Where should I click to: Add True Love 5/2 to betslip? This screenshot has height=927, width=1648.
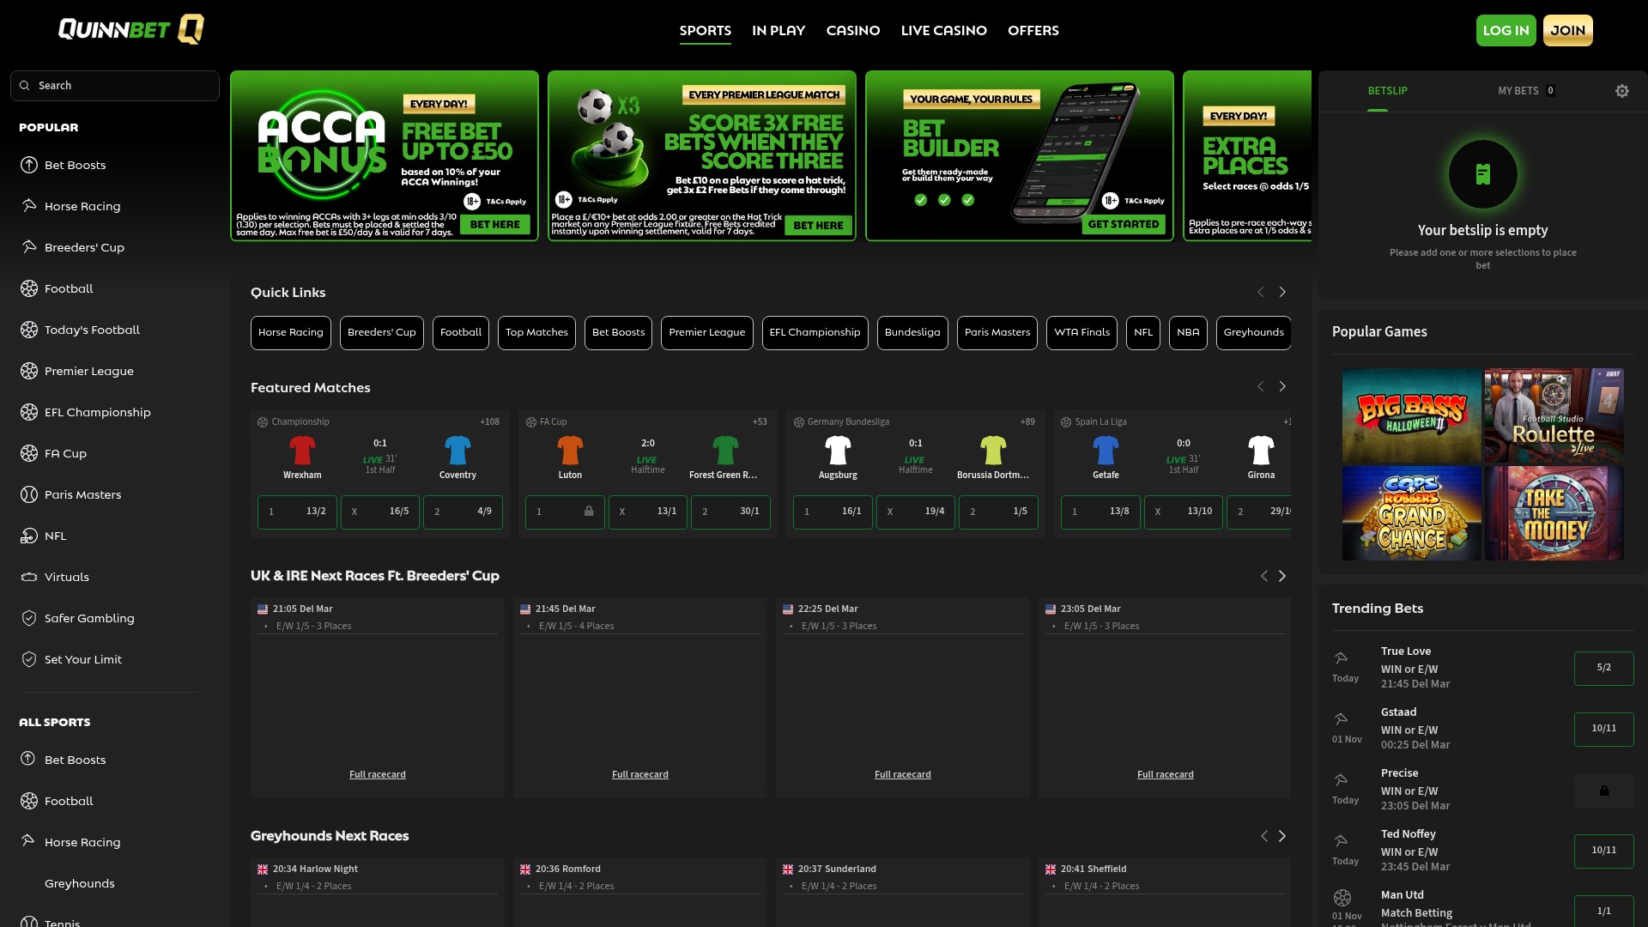coord(1603,669)
